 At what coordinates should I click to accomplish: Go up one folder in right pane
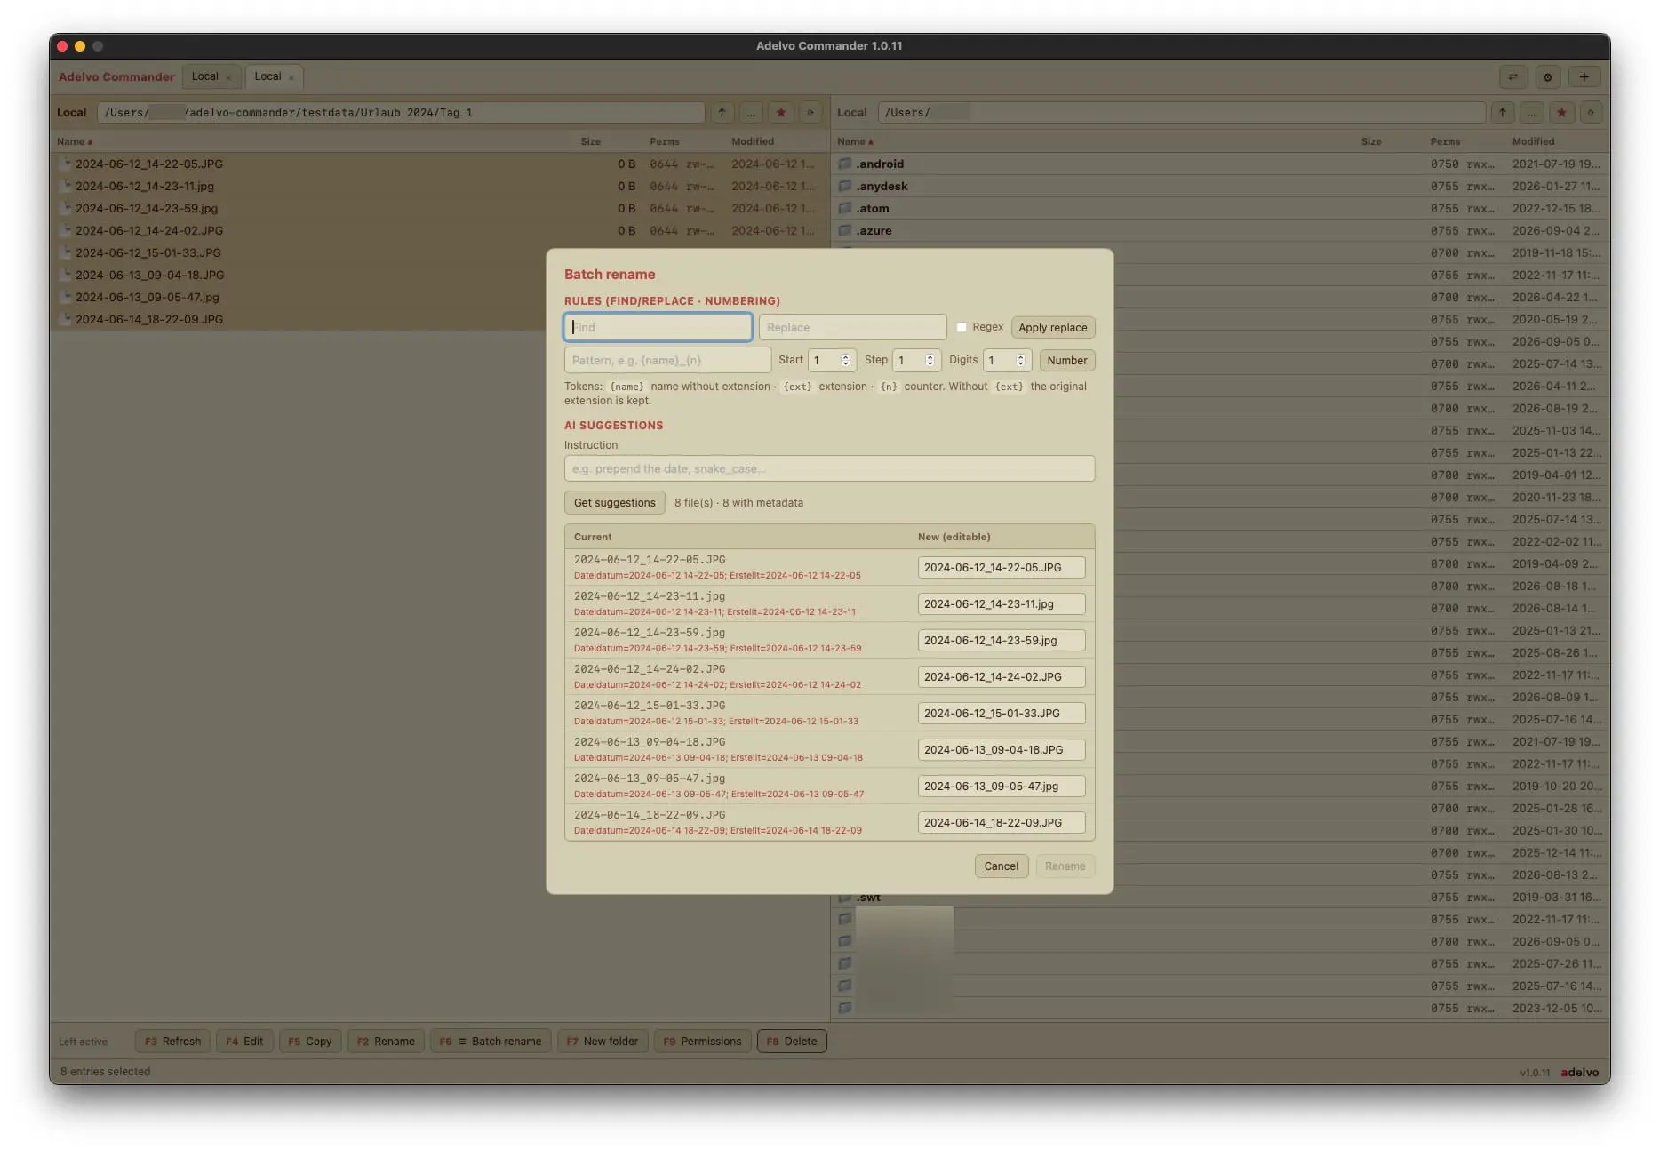[1503, 113]
